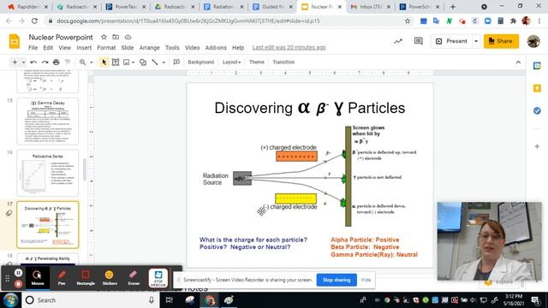Click the yellow Share button
The width and height of the screenshot is (548, 308).
pos(501,41)
